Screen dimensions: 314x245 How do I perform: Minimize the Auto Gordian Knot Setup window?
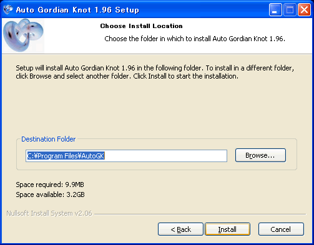pyautogui.click(x=275, y=10)
